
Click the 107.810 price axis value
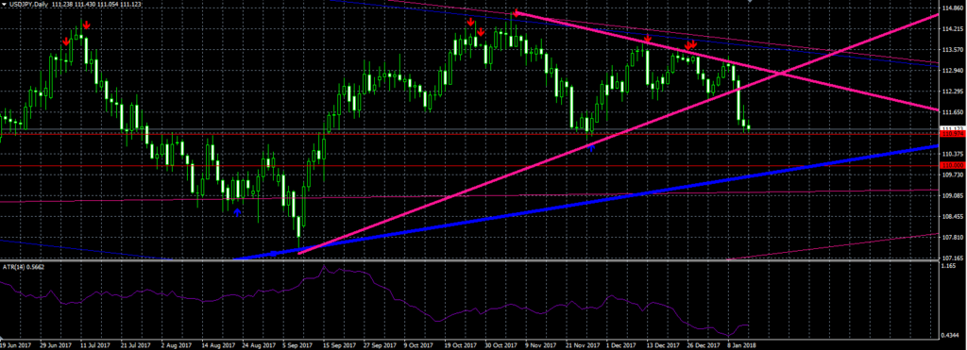pyautogui.click(x=953, y=238)
